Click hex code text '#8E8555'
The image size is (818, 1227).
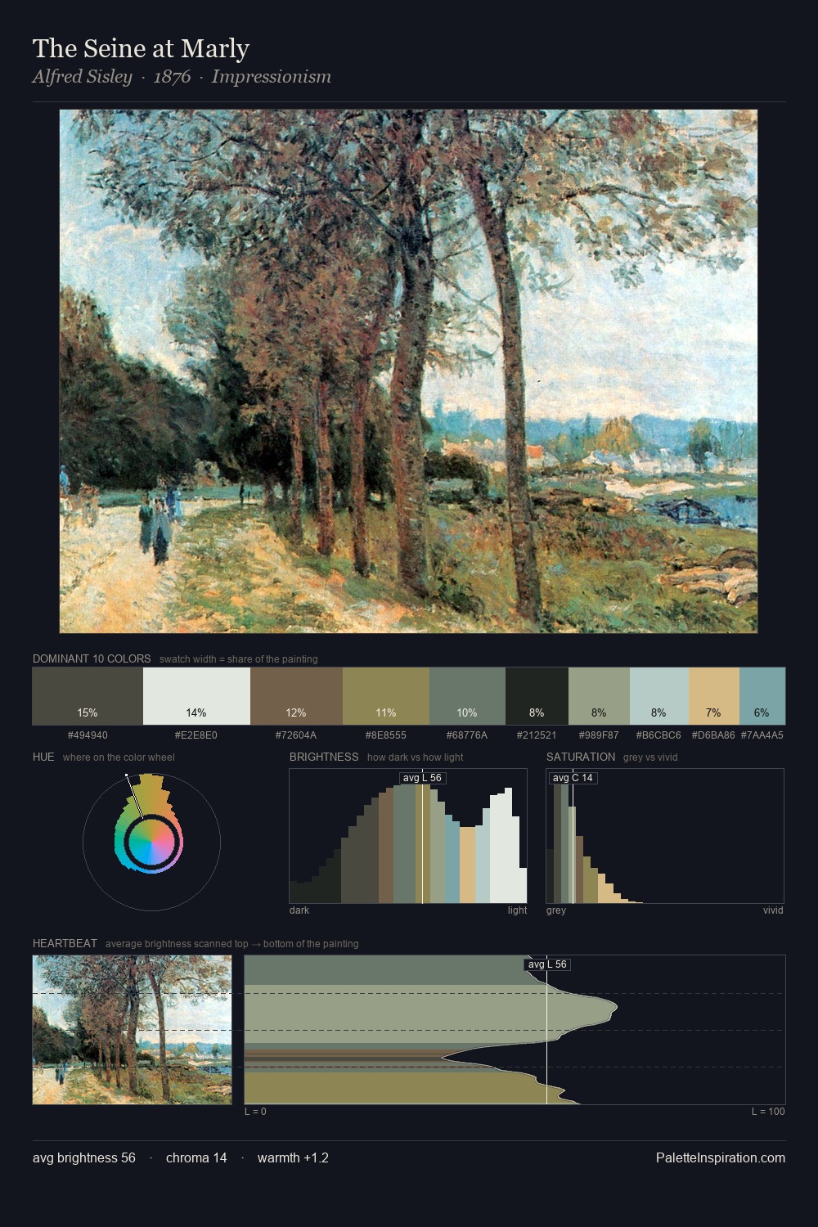click(x=386, y=735)
